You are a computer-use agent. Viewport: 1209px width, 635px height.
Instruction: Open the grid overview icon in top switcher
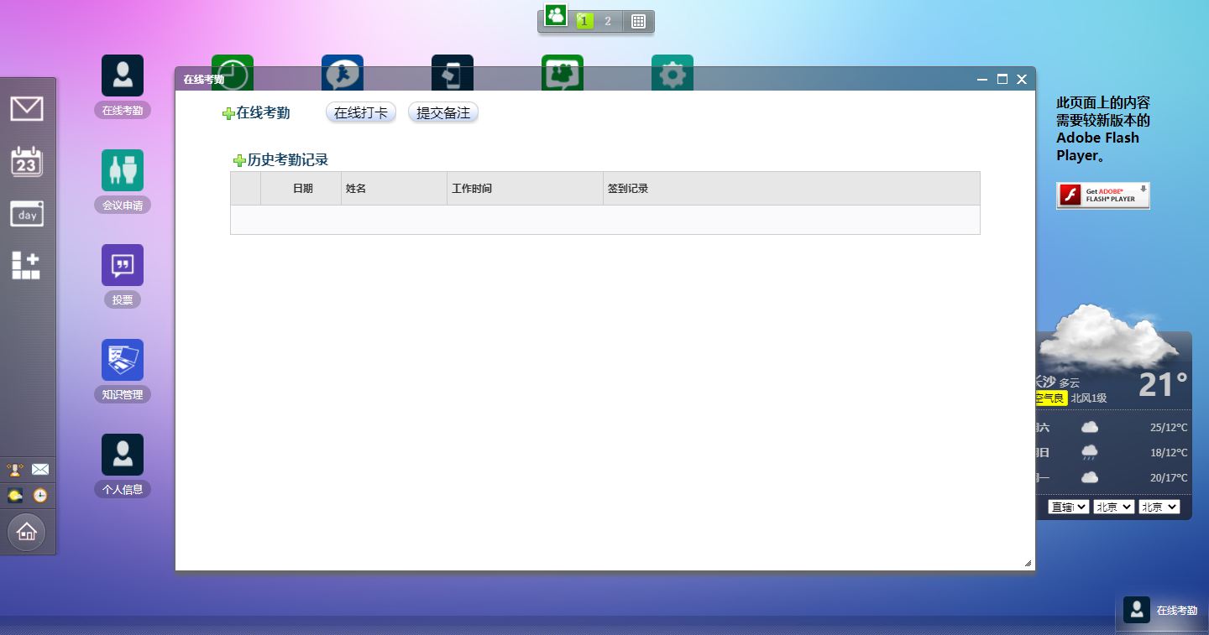point(638,22)
